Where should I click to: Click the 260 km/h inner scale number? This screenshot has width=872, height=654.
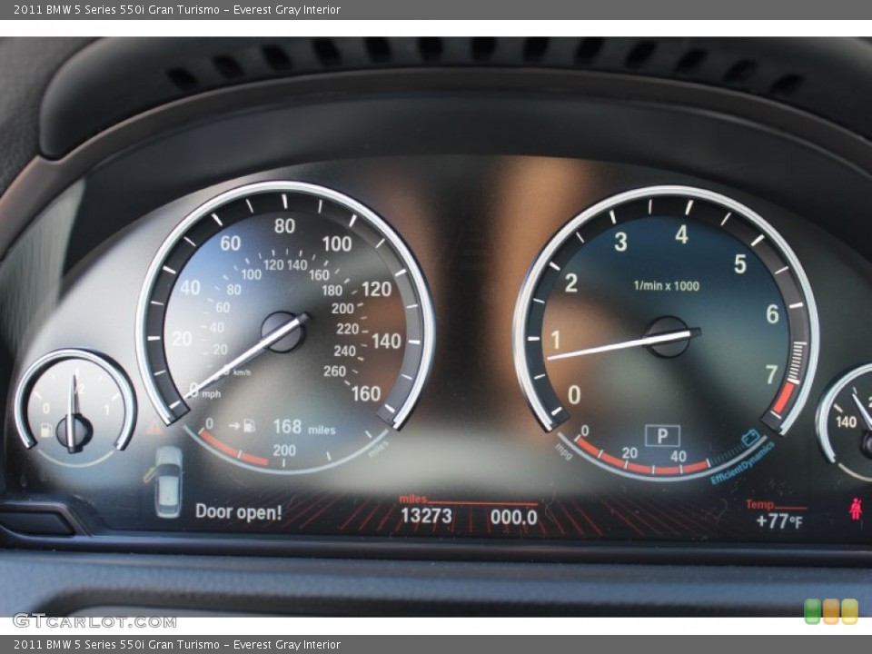(x=335, y=371)
